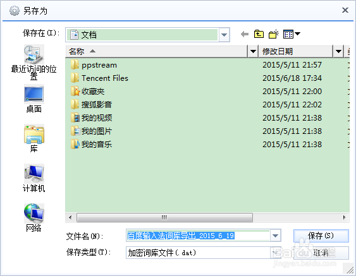The height and width of the screenshot is (276, 356).
Task: Select the 搜狐影音 row text
Action: 97,105
